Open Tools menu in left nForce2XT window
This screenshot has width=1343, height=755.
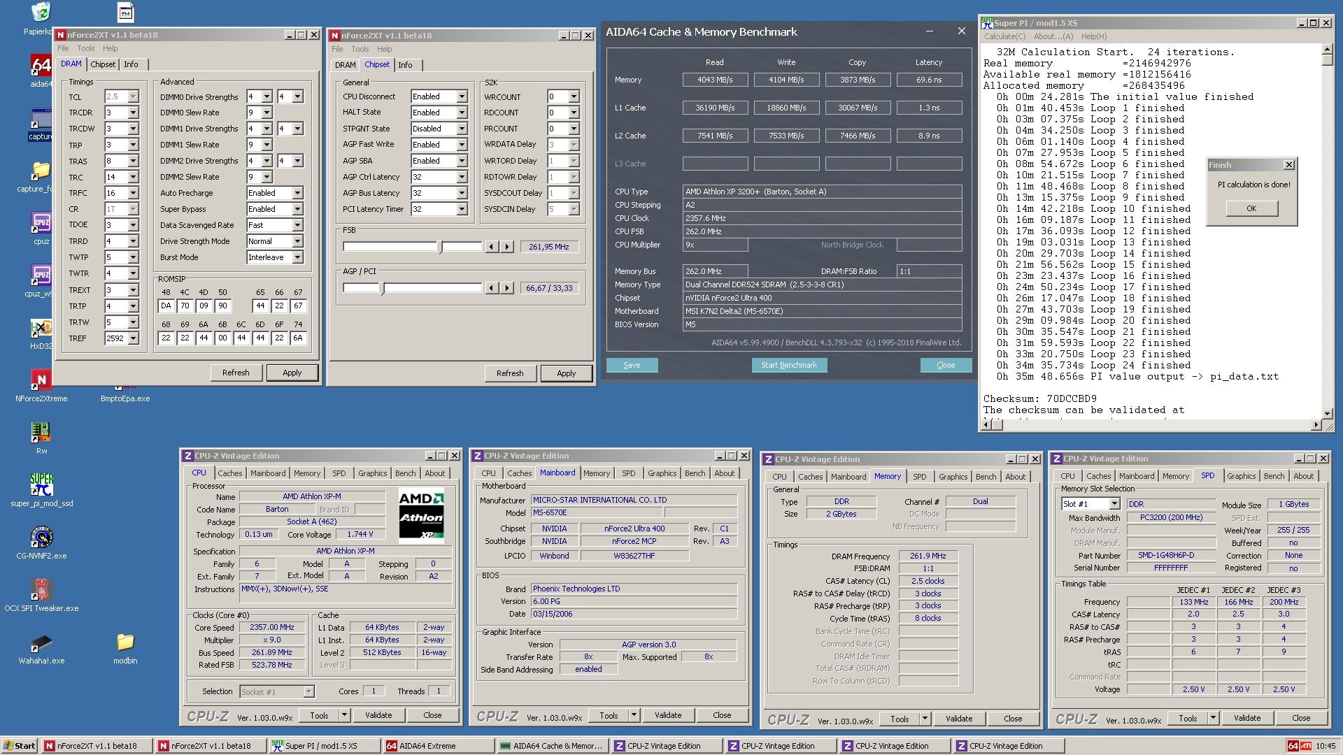pyautogui.click(x=86, y=48)
